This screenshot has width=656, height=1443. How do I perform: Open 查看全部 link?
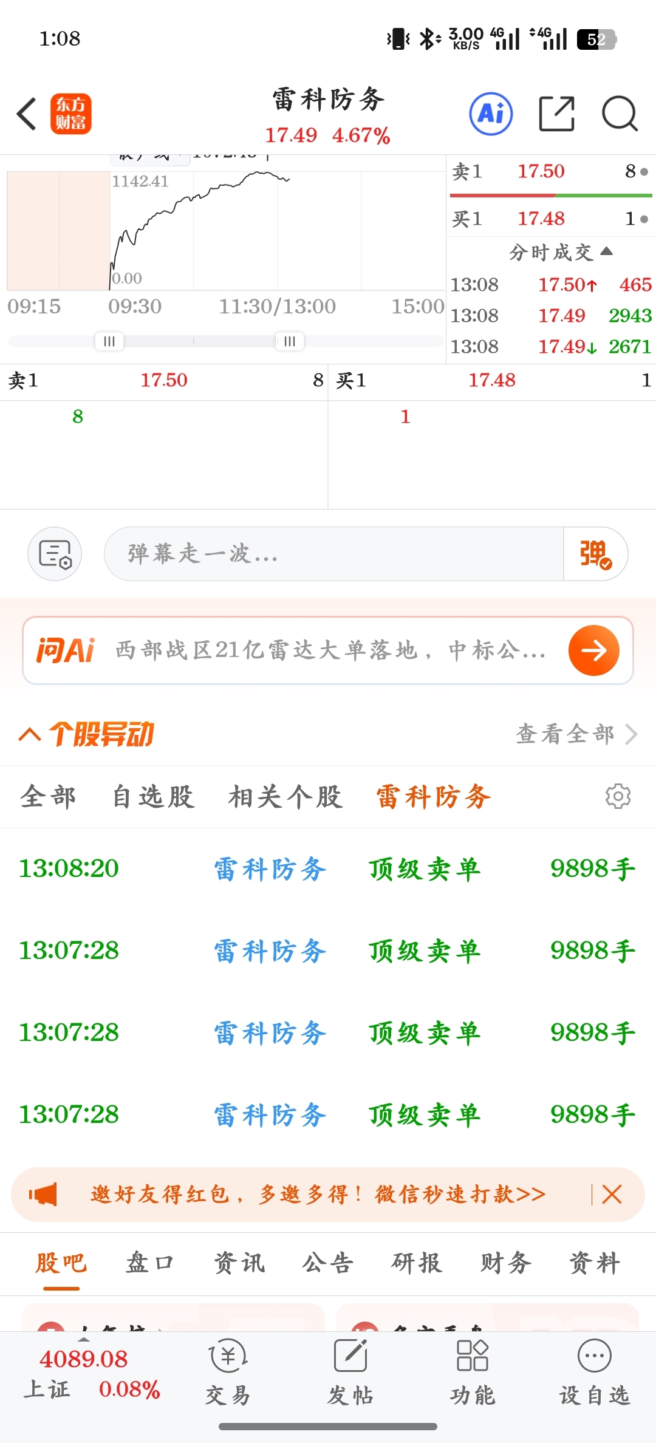[576, 734]
